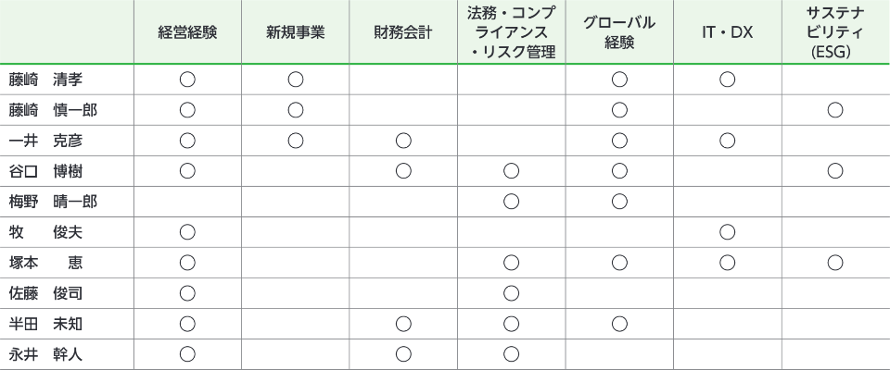The image size is (890, 370).
Task: Click 藤崎 清孝's 経営経験 circle
Action: click(x=187, y=80)
